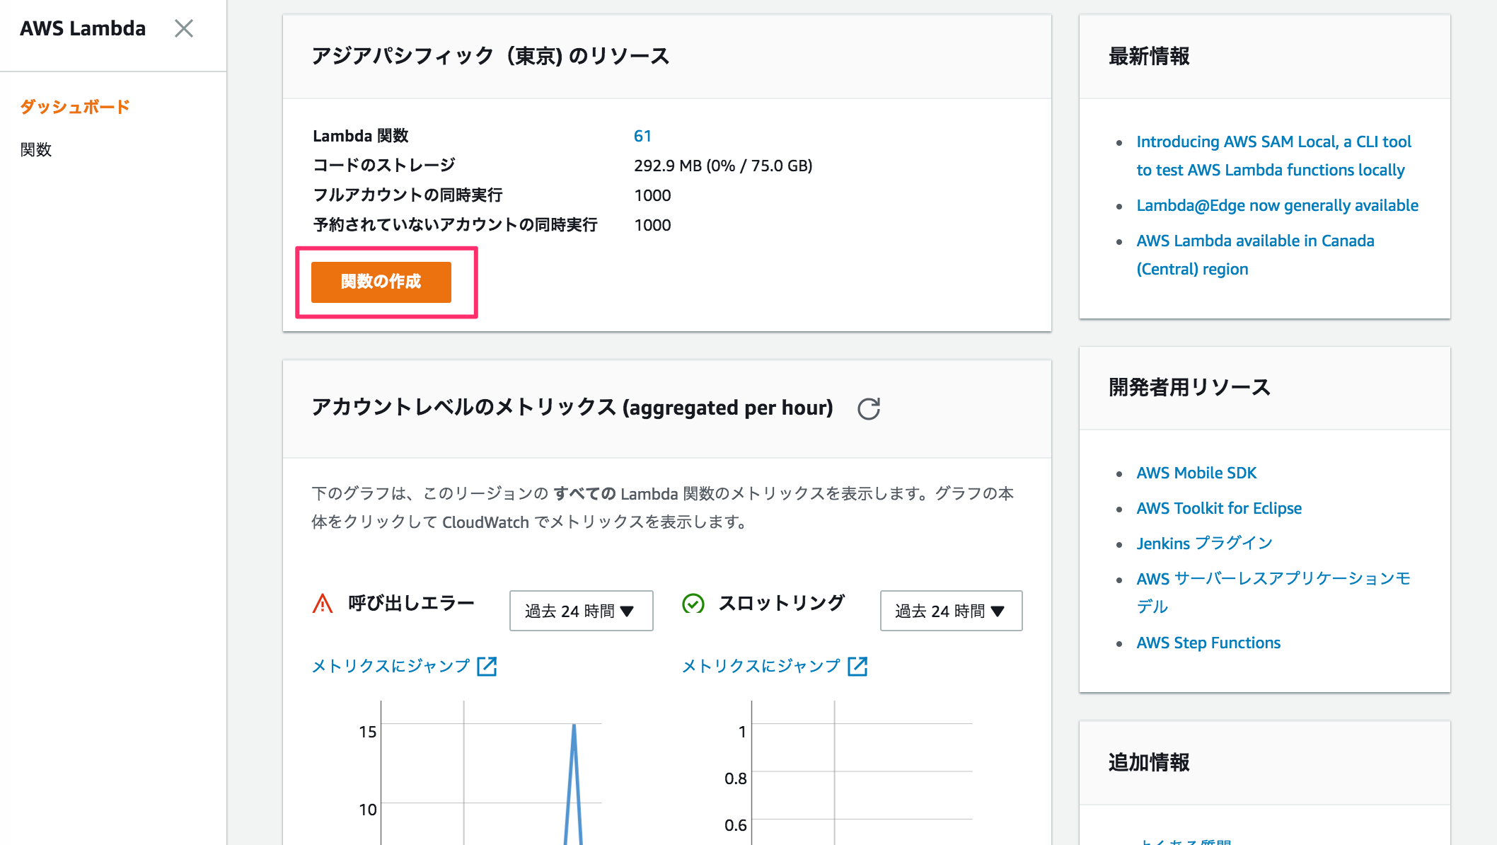
Task: Open AWS Lambda available in Canada link
Action: [1255, 255]
